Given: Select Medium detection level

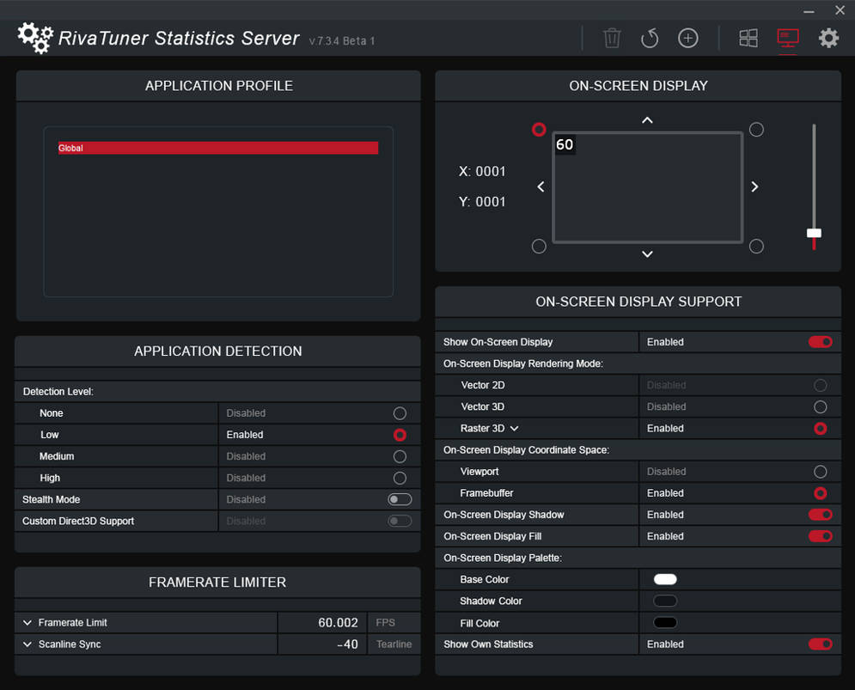Looking at the screenshot, I should coord(399,456).
